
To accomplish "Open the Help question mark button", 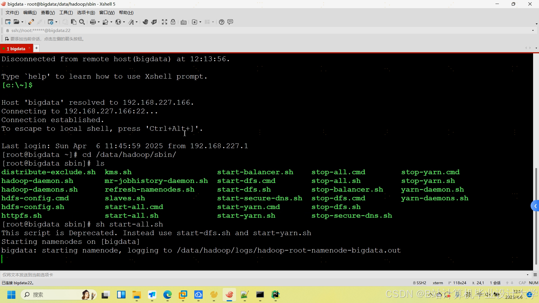I will click(x=221, y=22).
